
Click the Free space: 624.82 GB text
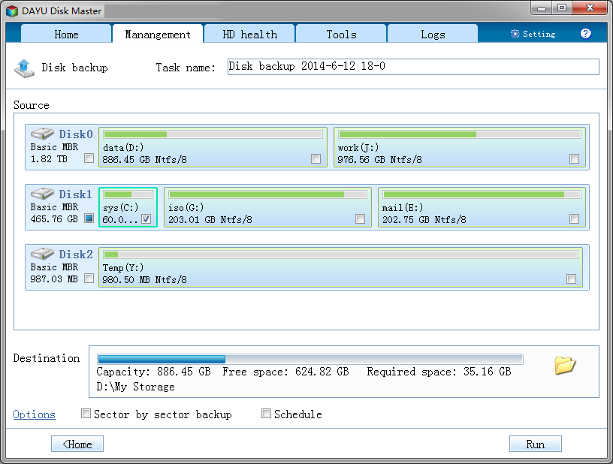click(285, 372)
